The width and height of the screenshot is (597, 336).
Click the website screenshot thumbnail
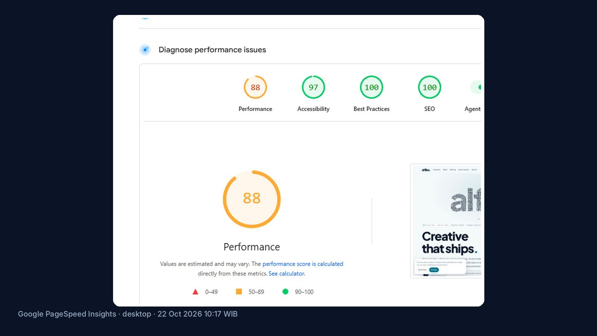pyautogui.click(x=446, y=221)
